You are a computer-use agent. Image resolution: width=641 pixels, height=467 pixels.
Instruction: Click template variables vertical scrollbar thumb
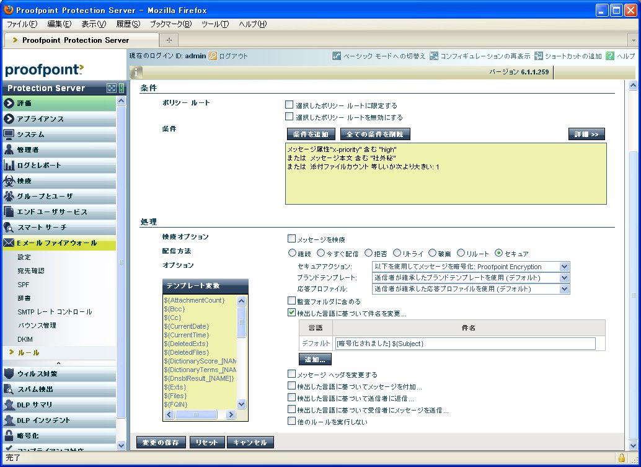242,322
